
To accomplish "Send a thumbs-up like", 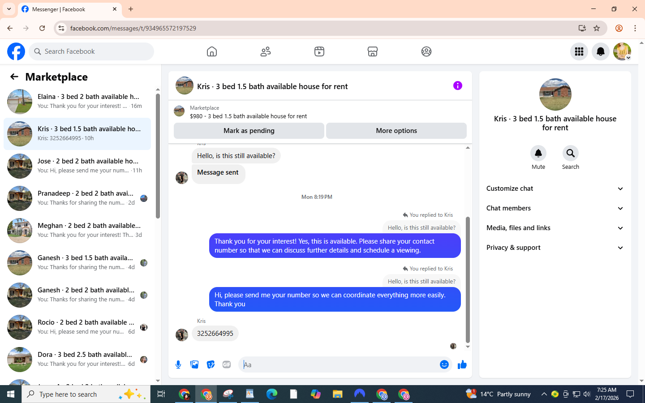I will pos(462,364).
